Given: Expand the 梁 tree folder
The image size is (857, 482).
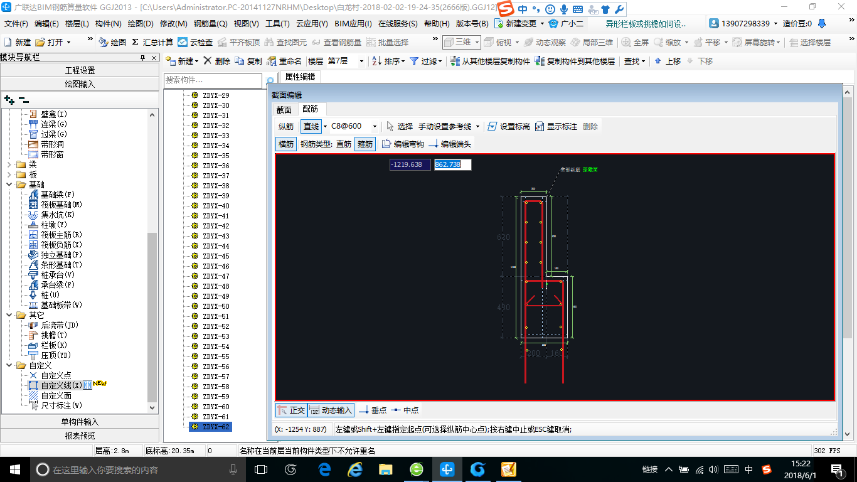Looking at the screenshot, I should (x=9, y=164).
